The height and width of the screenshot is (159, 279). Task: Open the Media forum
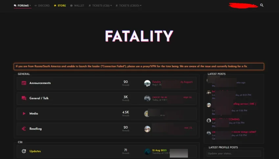(x=34, y=114)
